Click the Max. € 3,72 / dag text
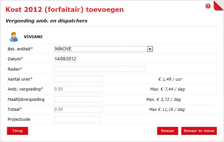 pos(163,99)
